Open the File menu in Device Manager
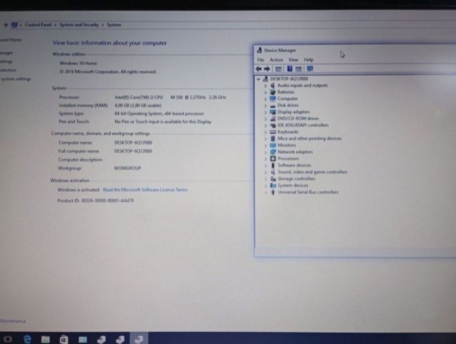 point(261,60)
